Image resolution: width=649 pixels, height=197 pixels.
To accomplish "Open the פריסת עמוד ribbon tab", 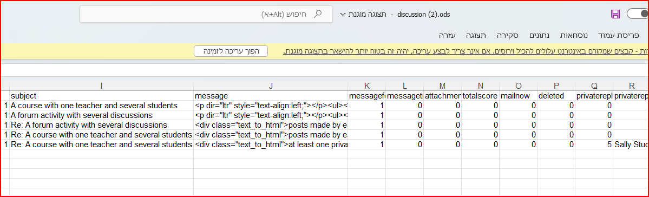I will (x=619, y=36).
